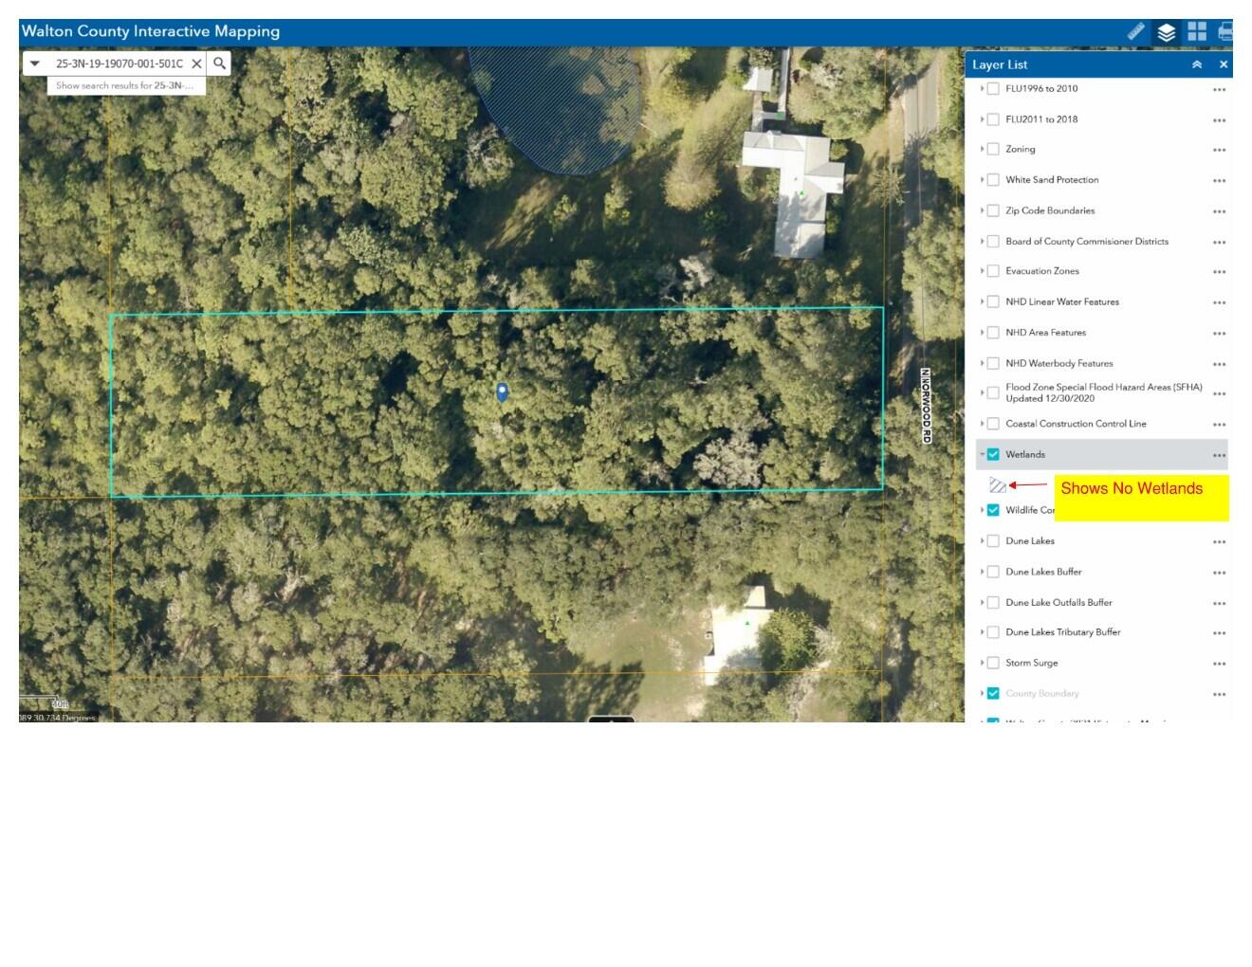The image size is (1252, 967).
Task: Turn on the Evacuation Zones layer
Action: point(993,271)
